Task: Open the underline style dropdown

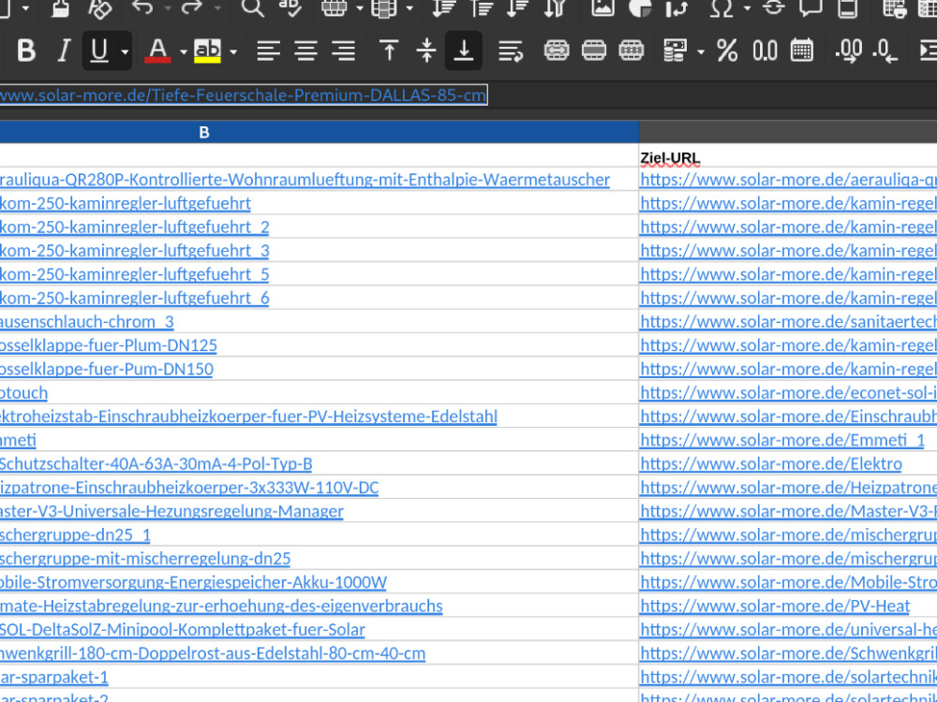Action: (x=125, y=51)
